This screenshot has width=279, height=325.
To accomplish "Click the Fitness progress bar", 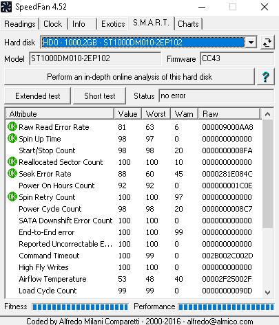I will coord(80,307).
